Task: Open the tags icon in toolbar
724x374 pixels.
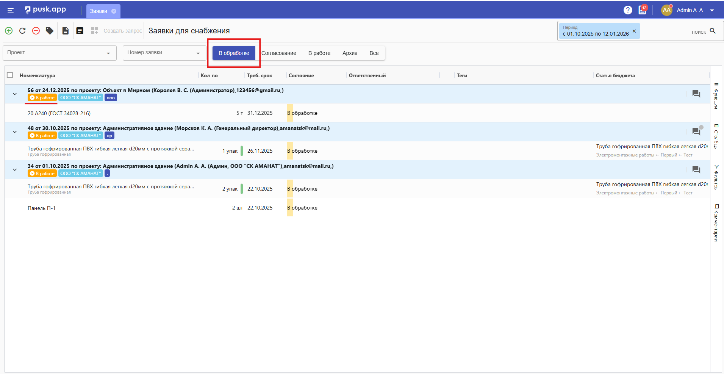Action: pyautogui.click(x=50, y=31)
